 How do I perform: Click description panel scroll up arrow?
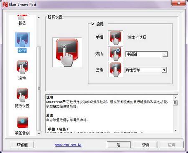pos(175,98)
